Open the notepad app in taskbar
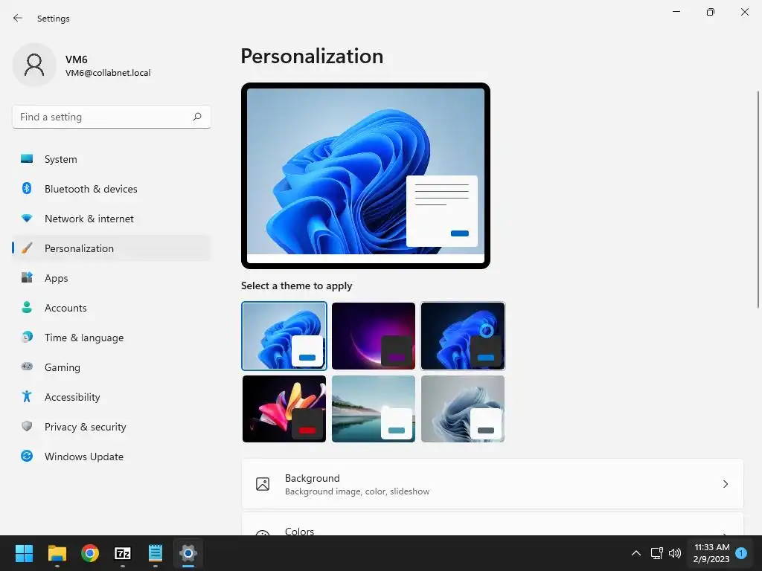This screenshot has width=762, height=571. 156,553
